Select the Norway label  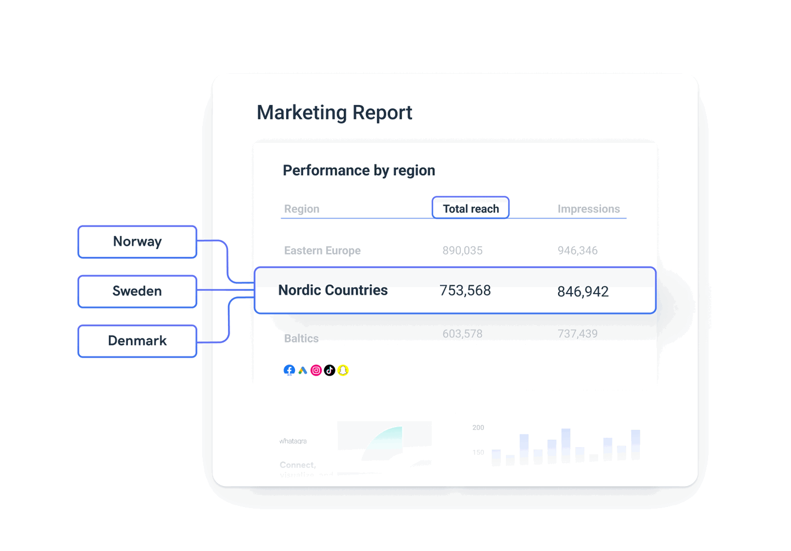tap(137, 241)
